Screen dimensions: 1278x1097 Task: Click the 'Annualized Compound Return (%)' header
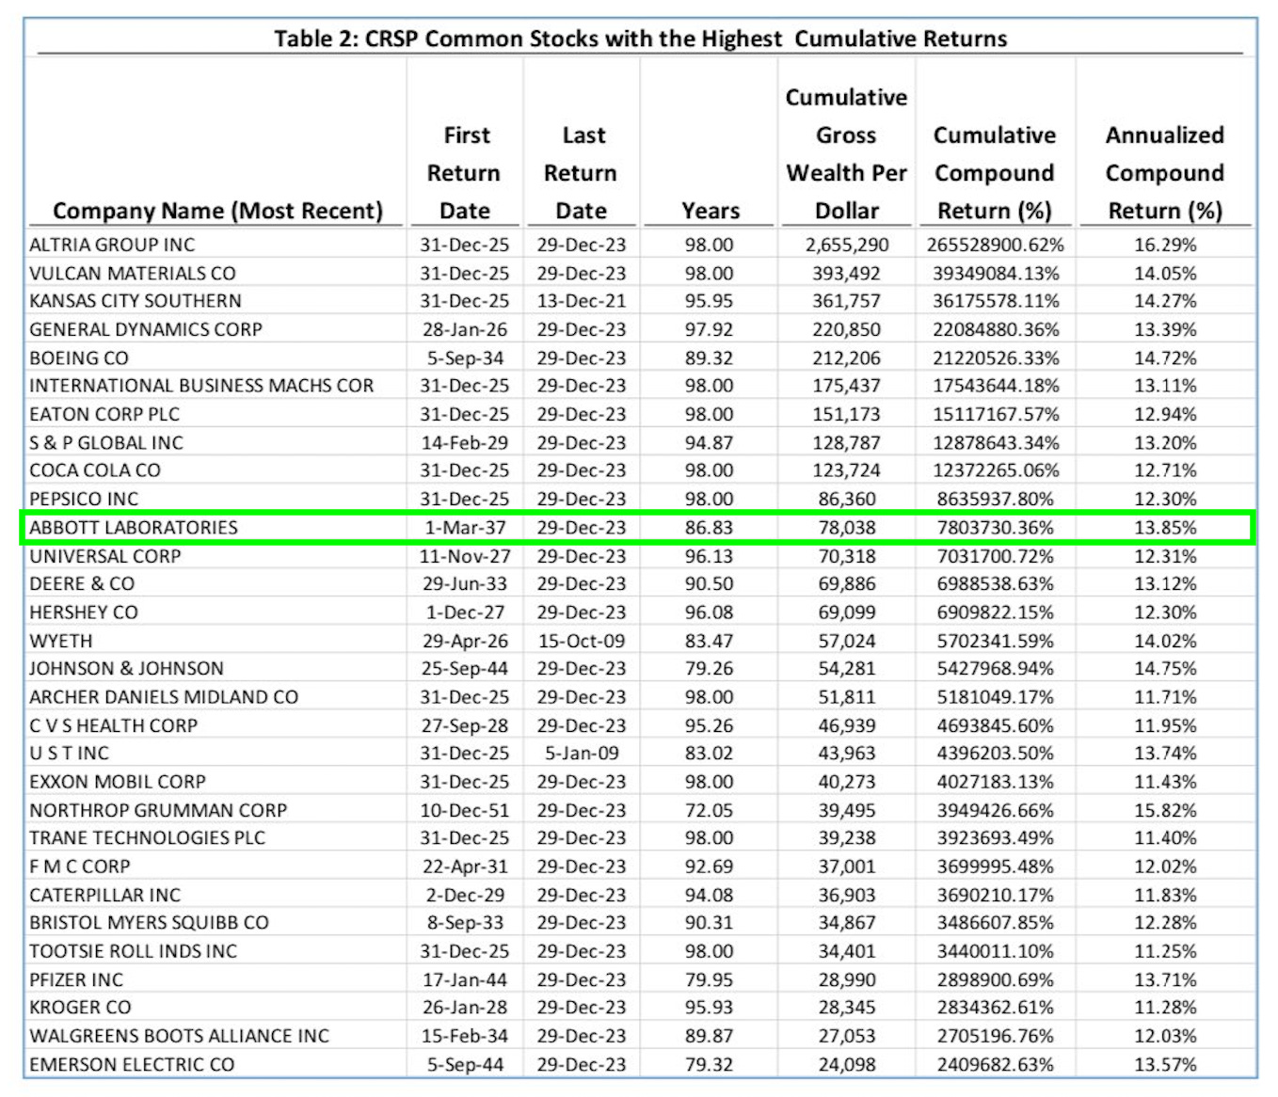1165,173
